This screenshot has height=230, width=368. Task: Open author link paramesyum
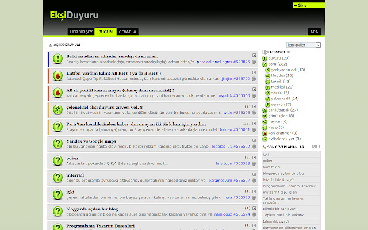point(220,181)
